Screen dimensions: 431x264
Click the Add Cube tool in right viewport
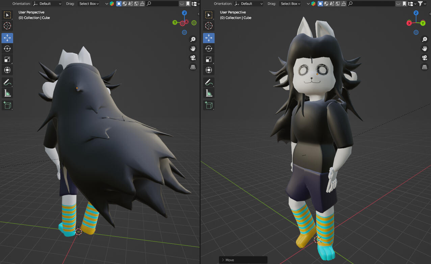pos(209,105)
